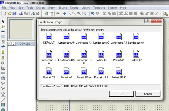Open the Library menu

tap(86, 8)
